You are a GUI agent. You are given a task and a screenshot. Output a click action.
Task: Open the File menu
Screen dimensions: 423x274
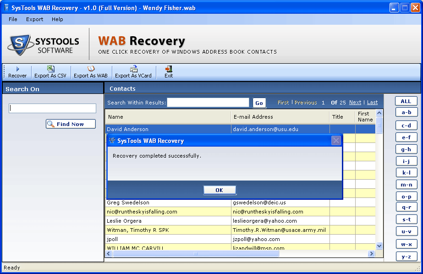tap(13, 19)
